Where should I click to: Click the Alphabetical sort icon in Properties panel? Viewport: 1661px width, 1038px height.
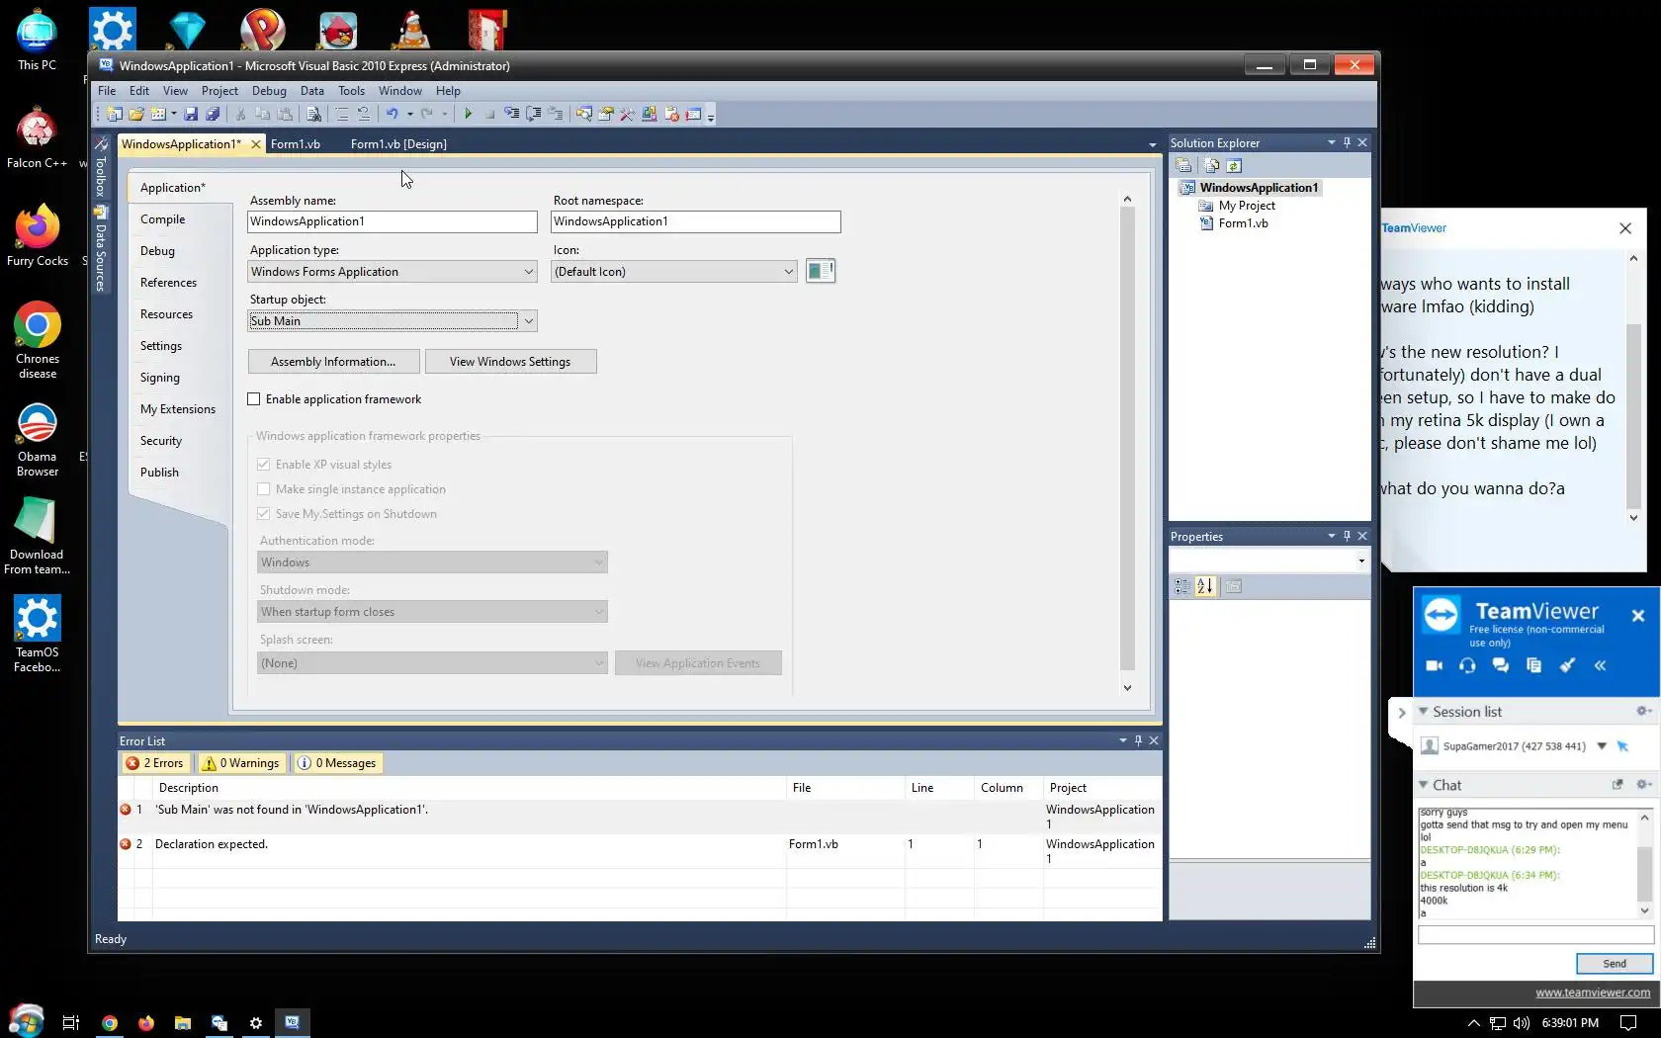[1205, 586]
